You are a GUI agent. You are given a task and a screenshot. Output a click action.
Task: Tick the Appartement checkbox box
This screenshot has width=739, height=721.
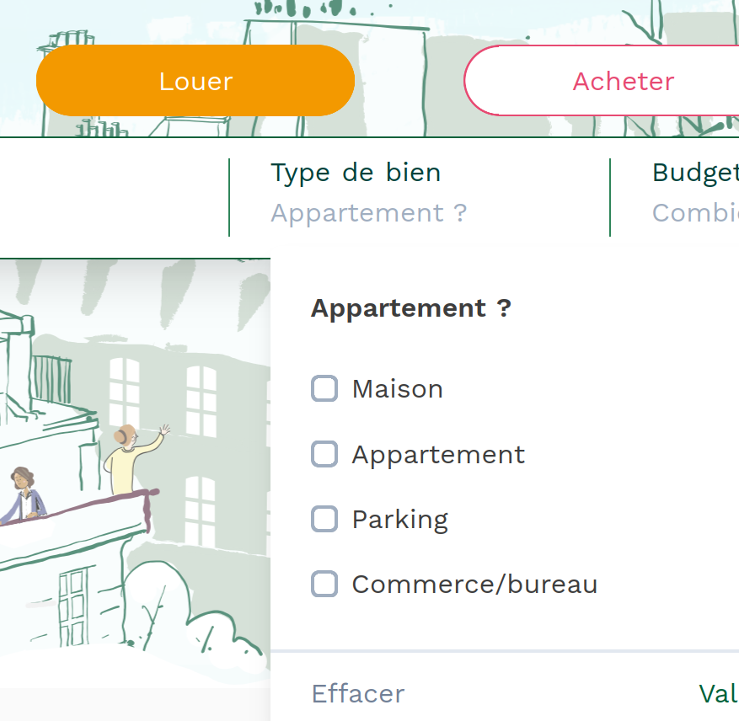click(x=324, y=454)
